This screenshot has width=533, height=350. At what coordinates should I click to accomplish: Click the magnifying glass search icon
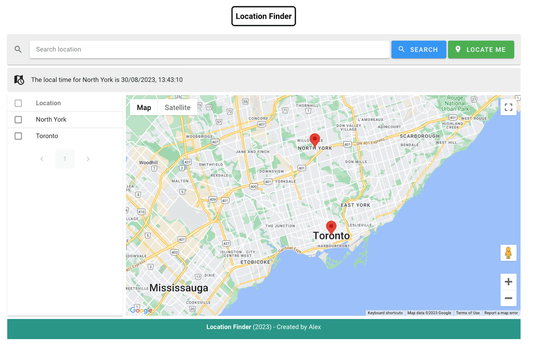click(x=18, y=49)
